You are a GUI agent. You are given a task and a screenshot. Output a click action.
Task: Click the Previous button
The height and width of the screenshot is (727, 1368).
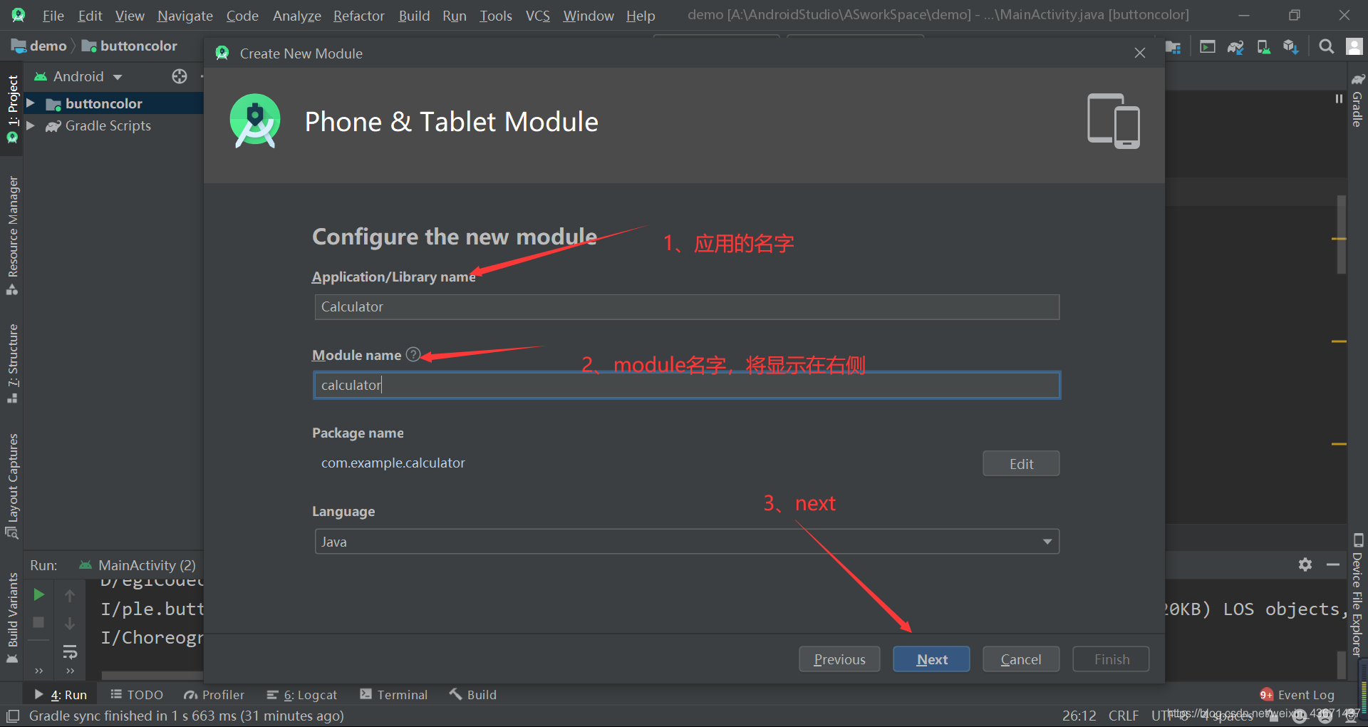(x=839, y=659)
